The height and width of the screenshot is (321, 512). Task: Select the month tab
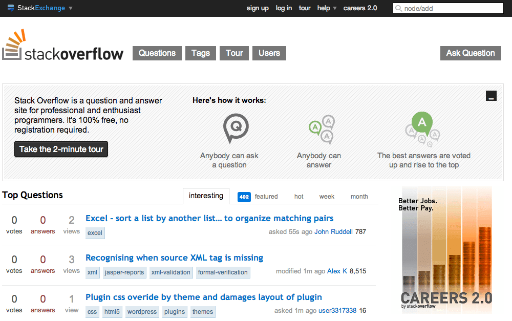[x=359, y=197]
